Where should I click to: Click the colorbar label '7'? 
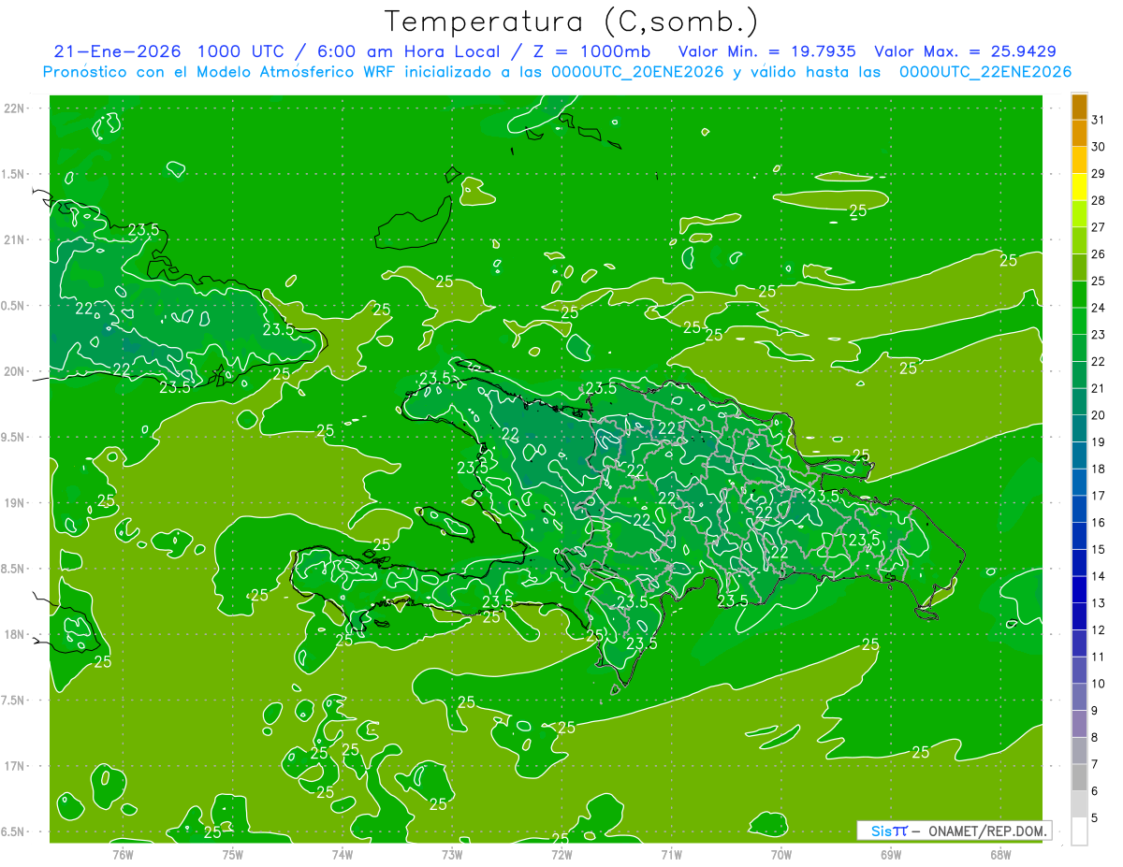[1095, 765]
